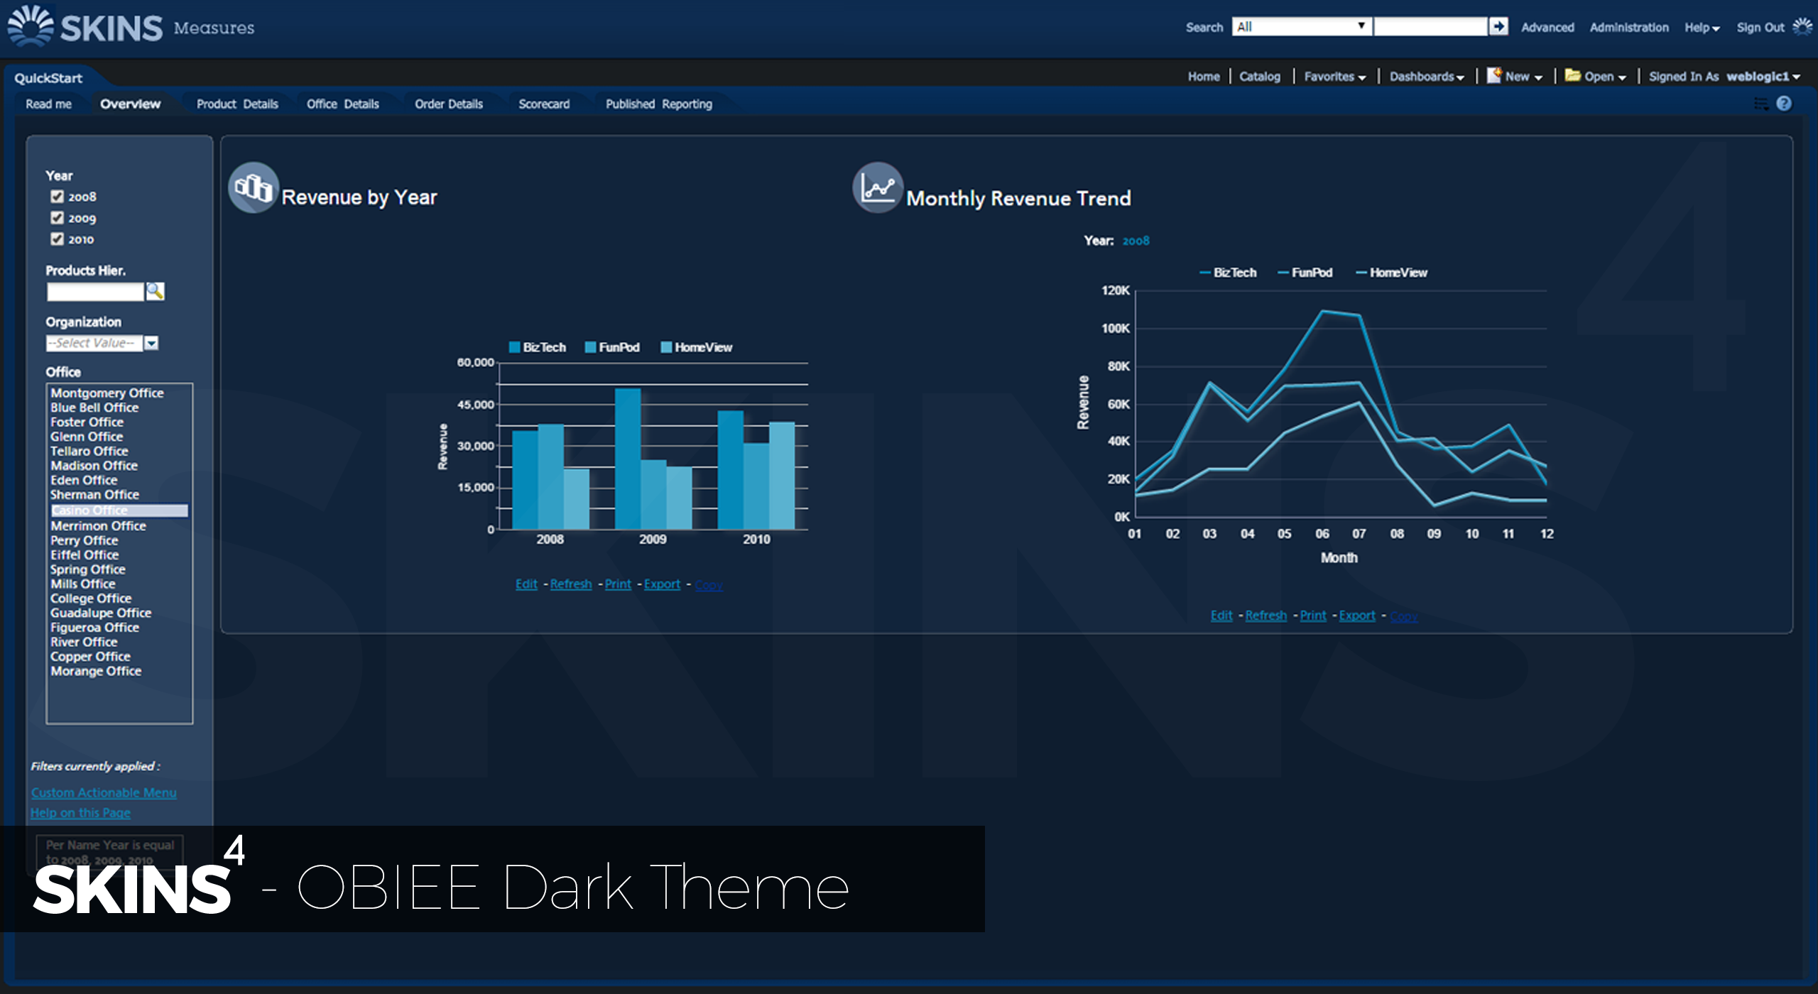Open the Administration link
This screenshot has width=1818, height=994.
click(1629, 28)
